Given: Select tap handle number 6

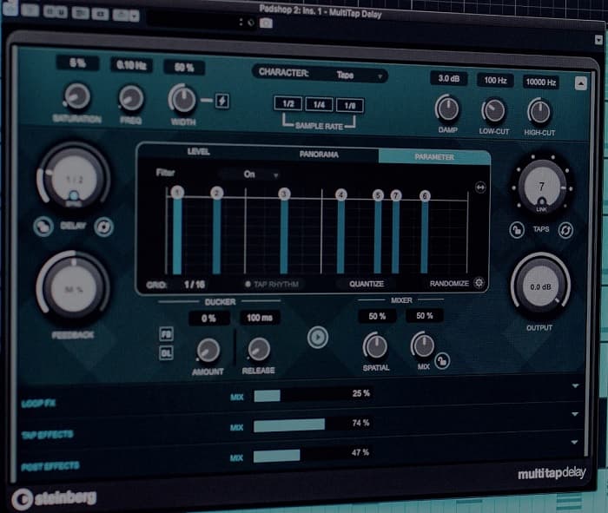Looking at the screenshot, I should click(425, 196).
